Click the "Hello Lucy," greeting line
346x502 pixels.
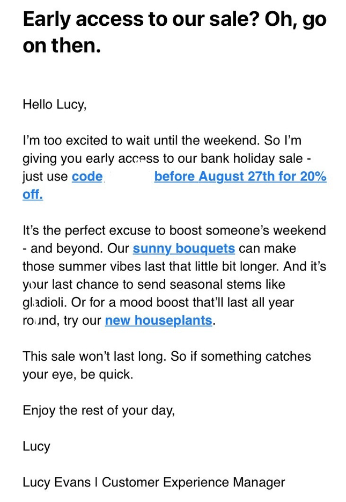54,104
